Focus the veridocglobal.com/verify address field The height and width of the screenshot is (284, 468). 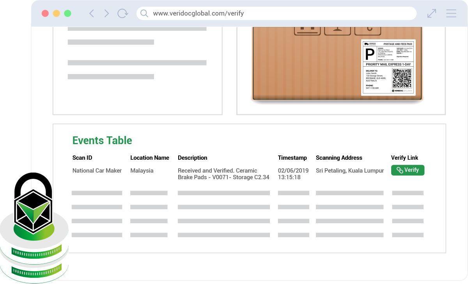pos(273,14)
